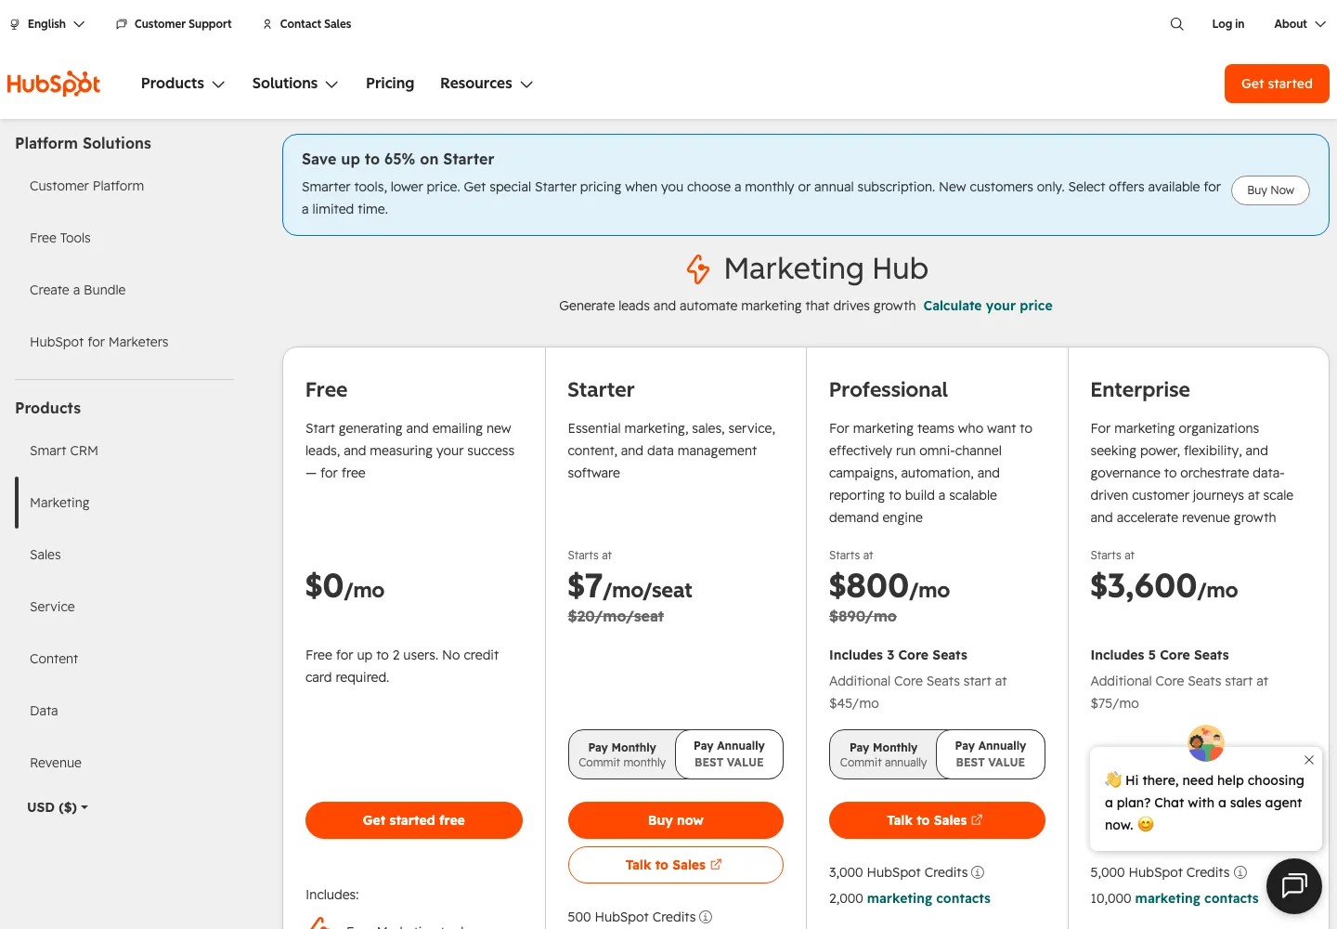
Task: Click Buy now under Starter plan
Action: click(676, 820)
